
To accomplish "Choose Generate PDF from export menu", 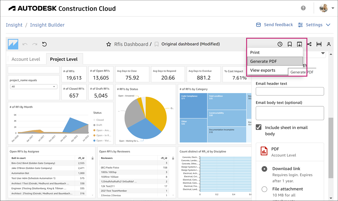I will [x=263, y=61].
